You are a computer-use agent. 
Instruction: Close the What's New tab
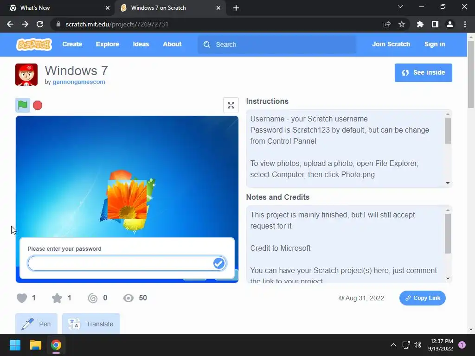[x=108, y=8]
